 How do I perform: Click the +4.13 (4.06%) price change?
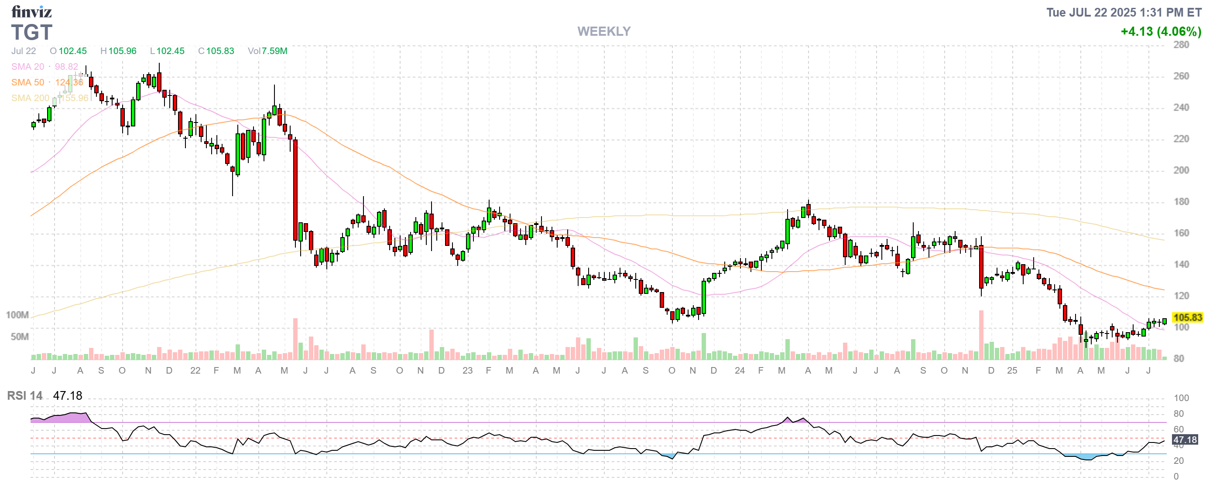tap(1161, 31)
